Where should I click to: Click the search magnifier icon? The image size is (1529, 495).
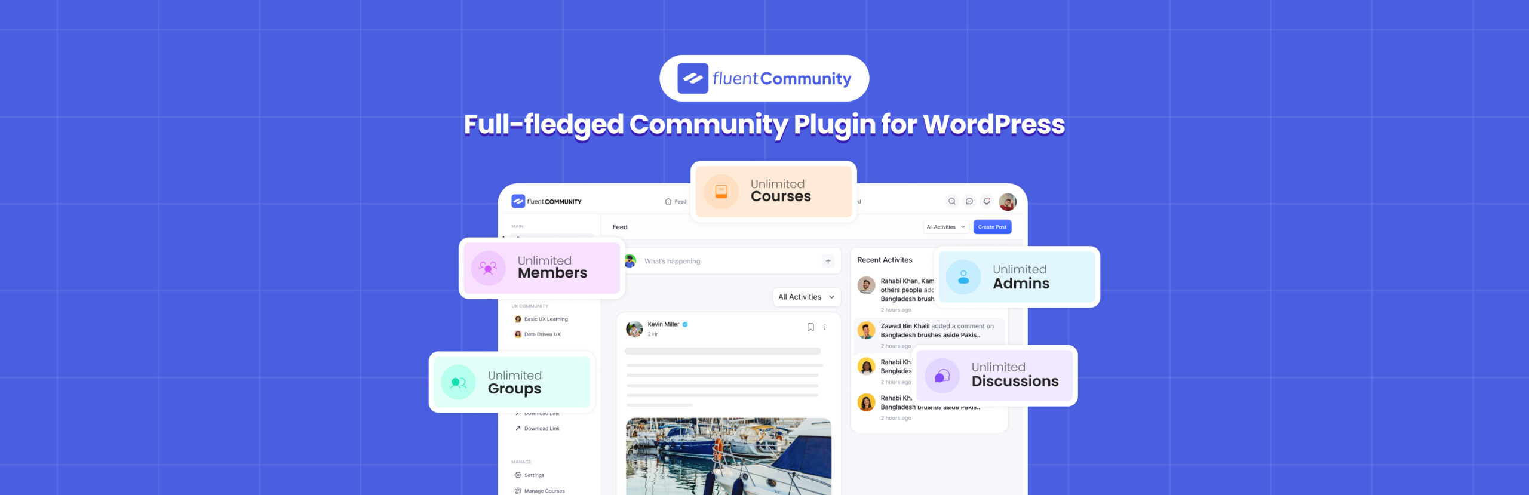coord(951,201)
